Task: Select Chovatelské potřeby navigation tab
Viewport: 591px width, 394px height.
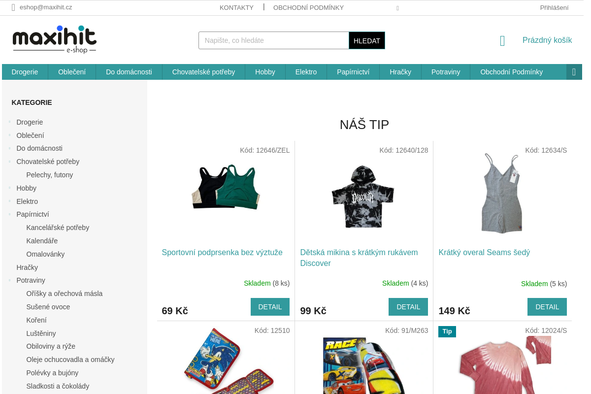Action: click(203, 72)
